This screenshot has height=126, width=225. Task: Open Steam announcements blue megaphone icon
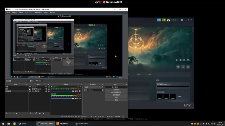pos(159,20)
